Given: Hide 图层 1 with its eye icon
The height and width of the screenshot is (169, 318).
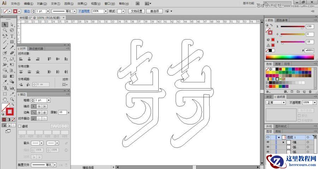Looking at the screenshot, I should pos(268,138).
